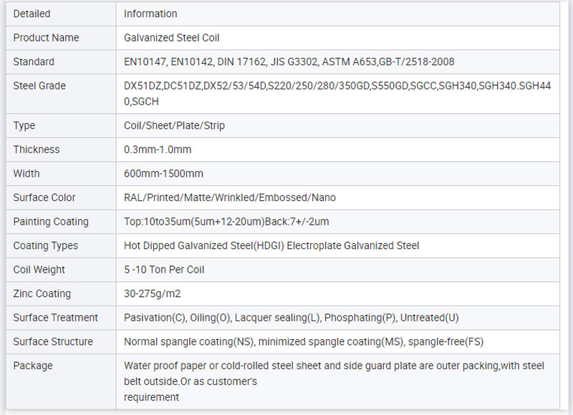Select the "Thickness" row label
The width and height of the screenshot is (573, 415).
[x=37, y=150]
